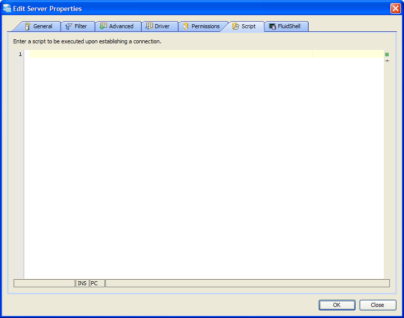Click line number 1 in the gutter
The image size is (404, 318).
click(20, 54)
